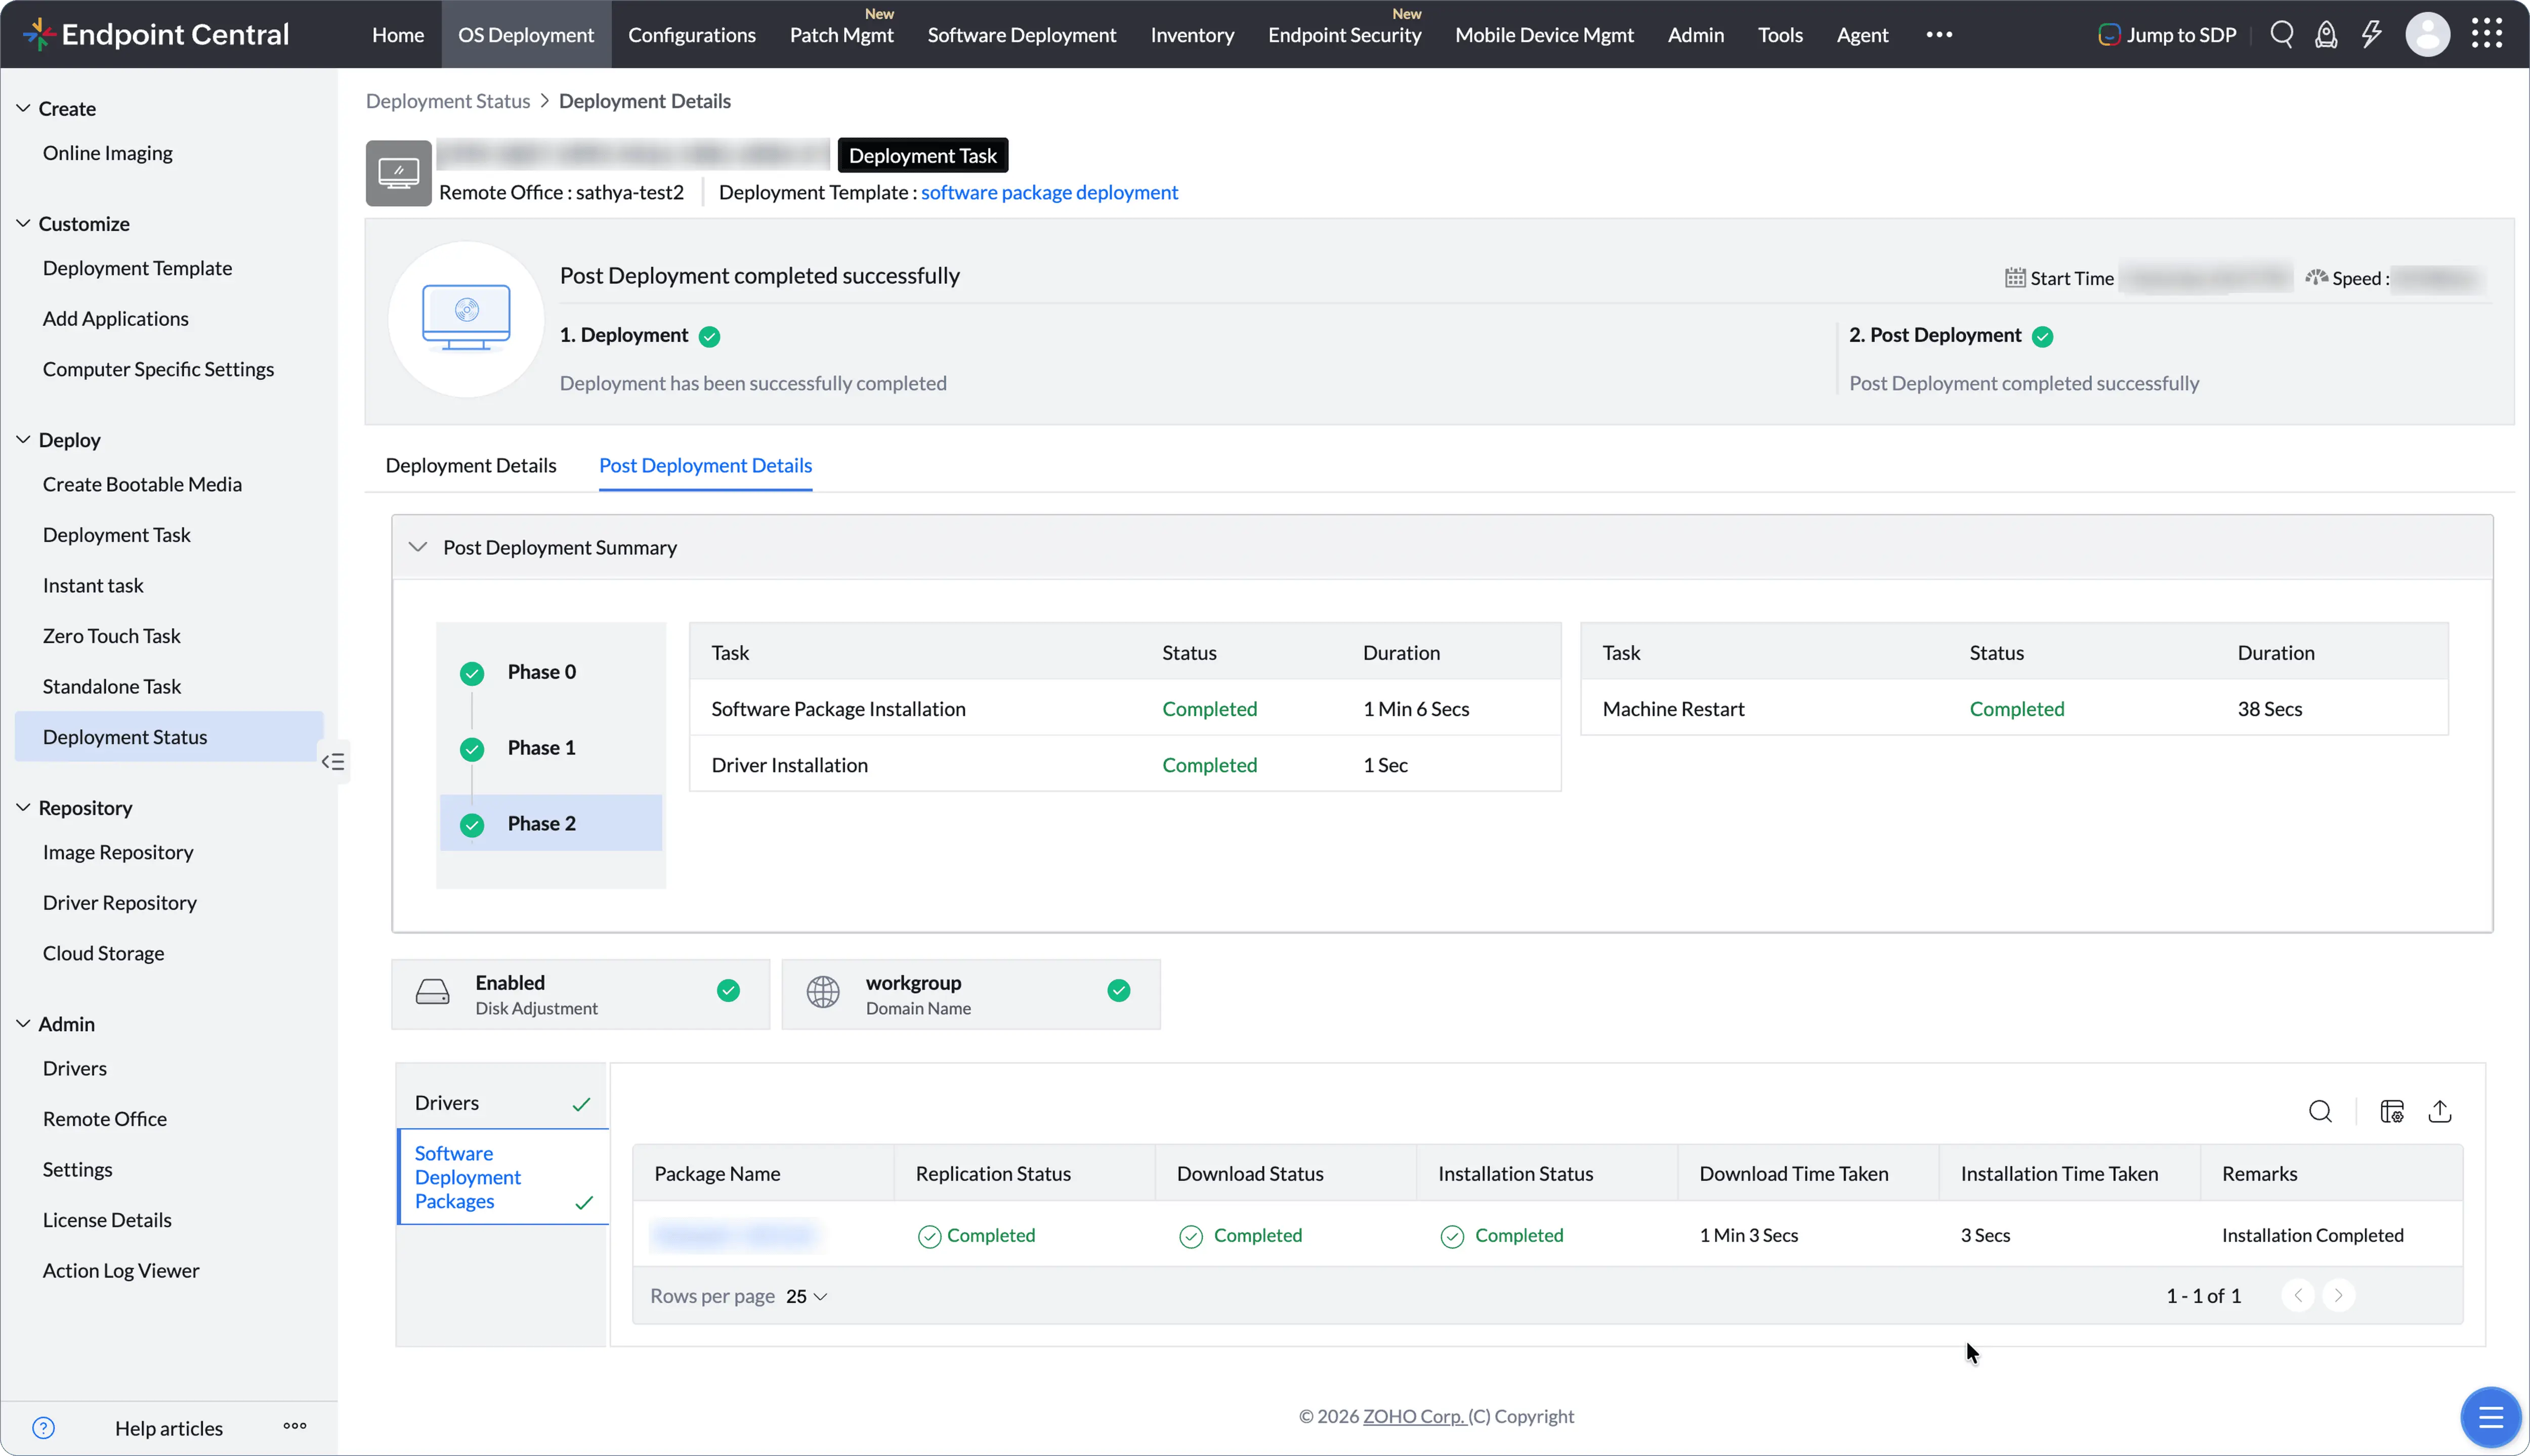The height and width of the screenshot is (1456, 2530).
Task: Open the Software Deployment menu
Action: point(1022,34)
